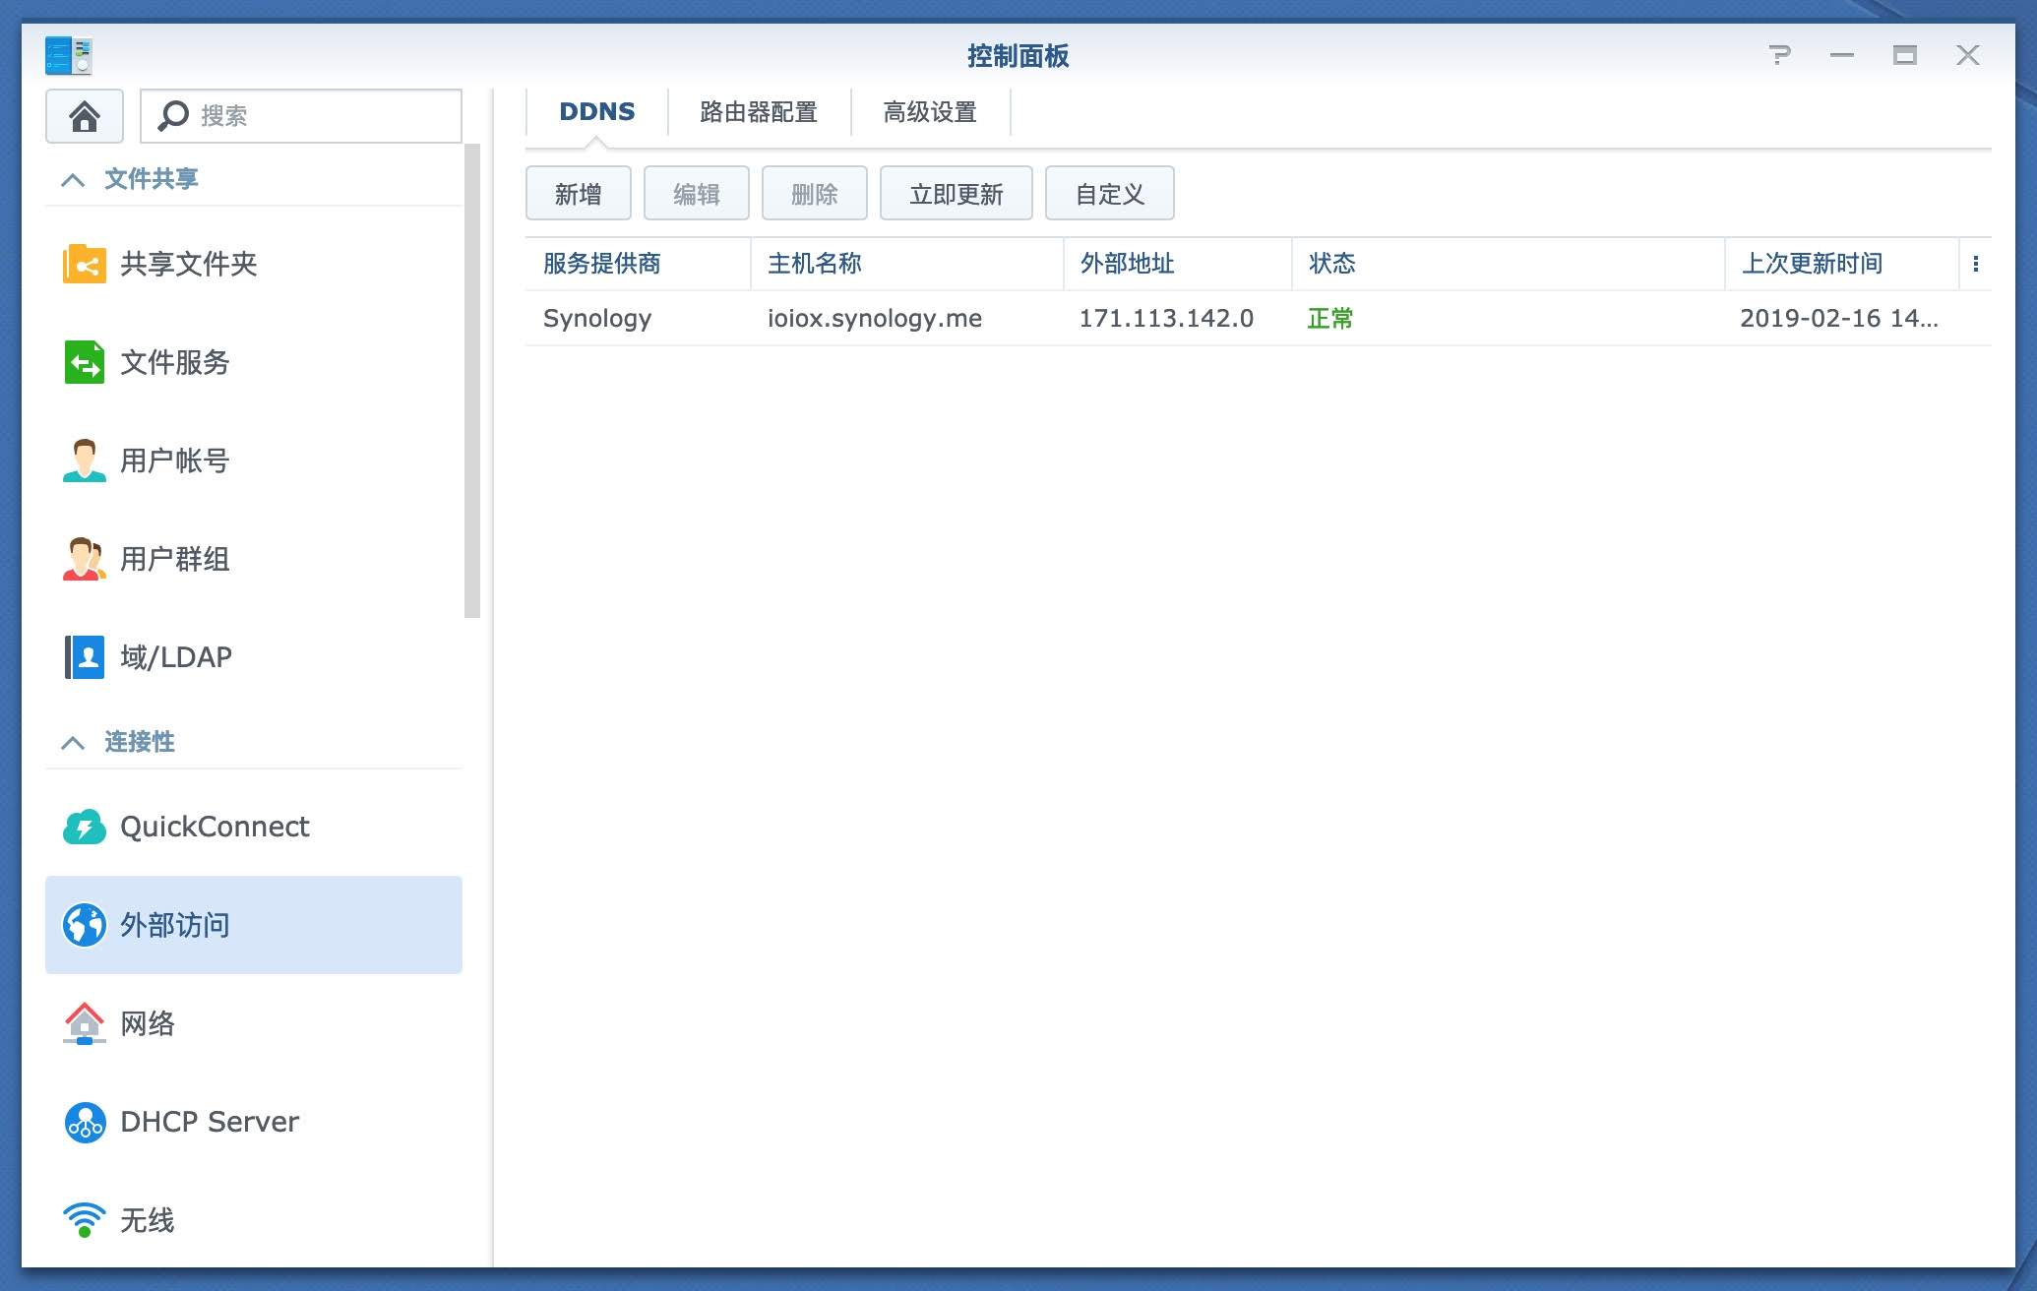
Task: Open User Group via its icon
Action: point(85,559)
